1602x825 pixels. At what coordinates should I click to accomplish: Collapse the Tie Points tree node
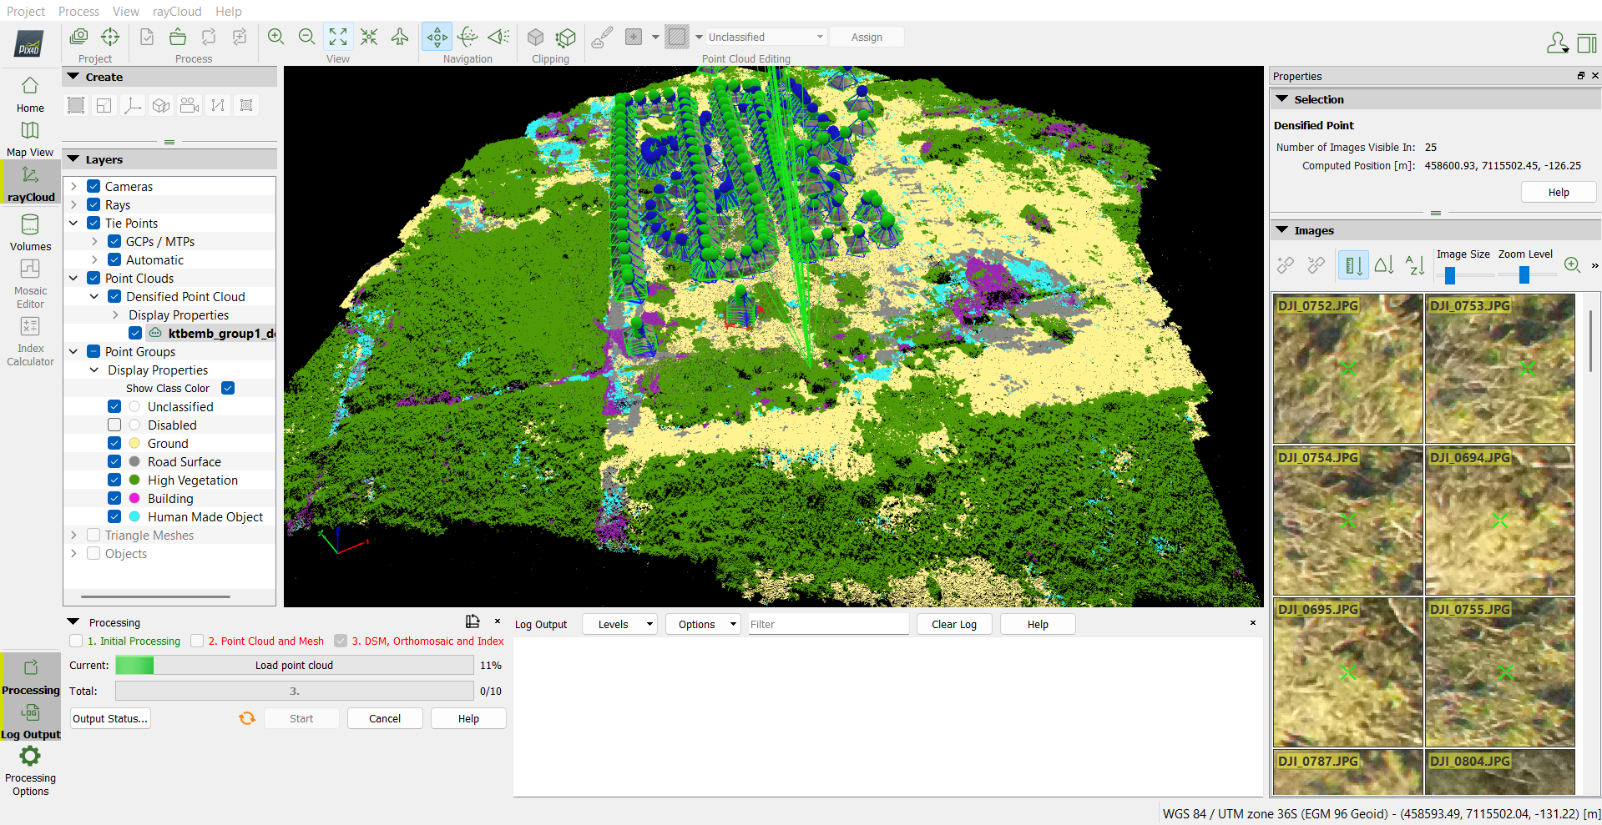click(73, 223)
